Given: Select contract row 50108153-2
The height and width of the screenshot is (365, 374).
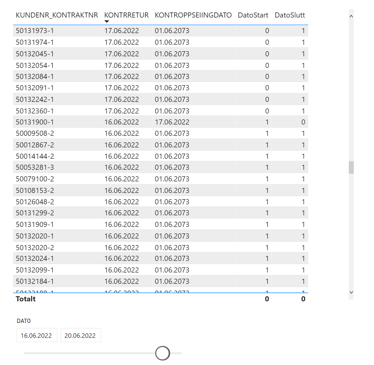Looking at the screenshot, I should (x=160, y=190).
